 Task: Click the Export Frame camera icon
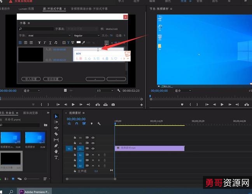click(x=113, y=104)
